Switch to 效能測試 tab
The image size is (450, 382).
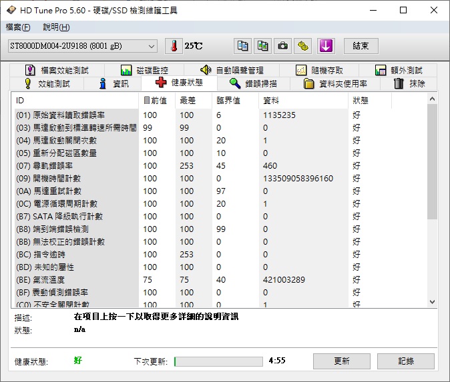(x=47, y=84)
